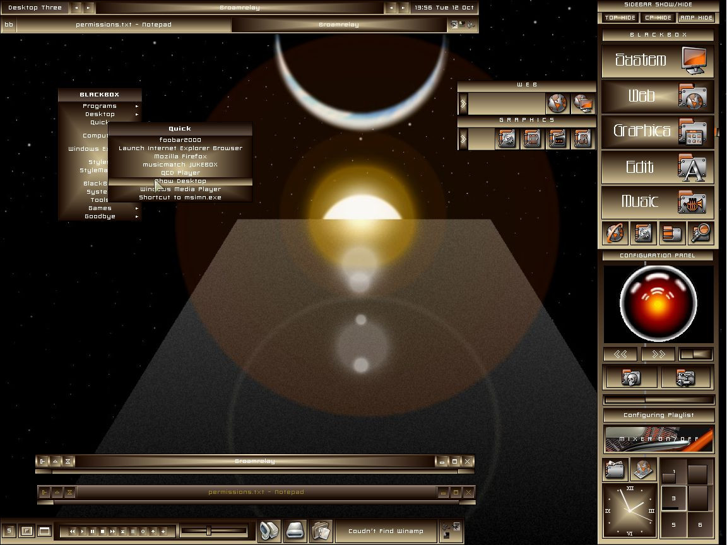Image resolution: width=727 pixels, height=545 pixels.
Task: Open the Edit letter A icon
Action: click(x=692, y=167)
